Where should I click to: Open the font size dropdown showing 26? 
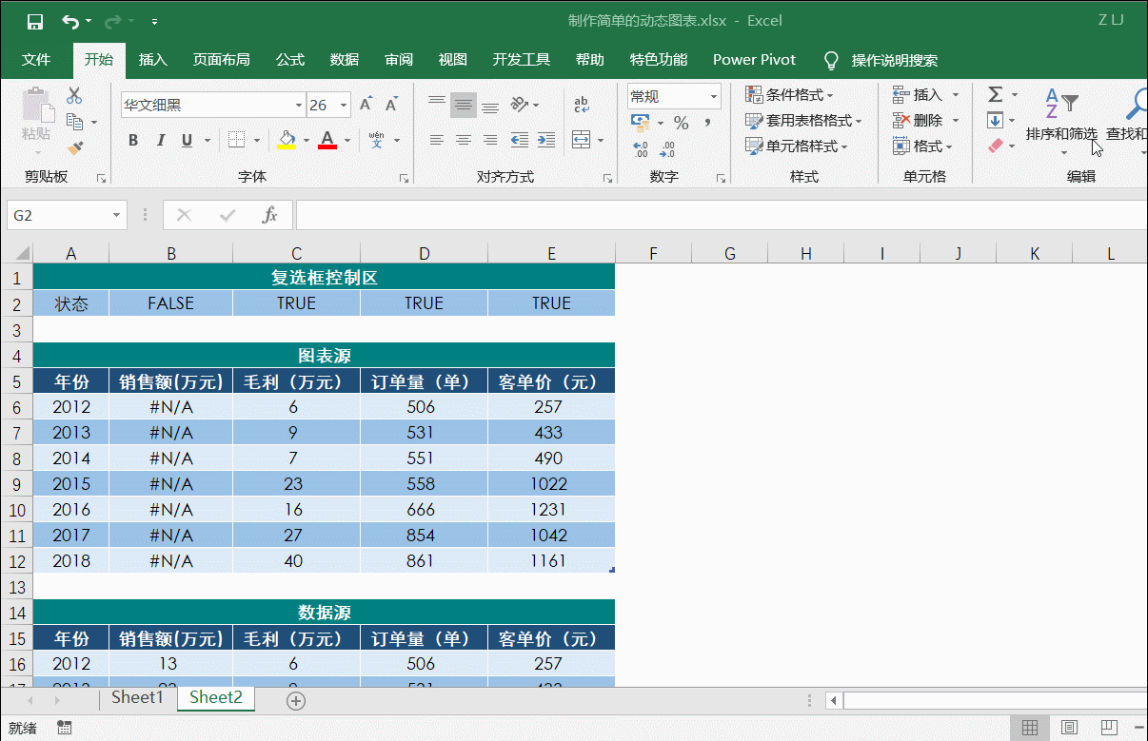(x=343, y=106)
